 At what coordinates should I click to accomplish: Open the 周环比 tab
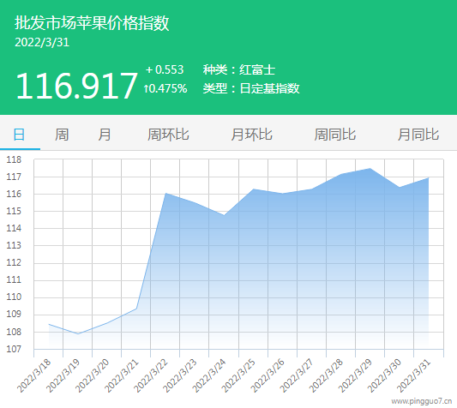coord(168,135)
